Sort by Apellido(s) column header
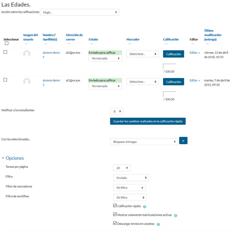This screenshot has height=231, width=235. [x=50, y=39]
